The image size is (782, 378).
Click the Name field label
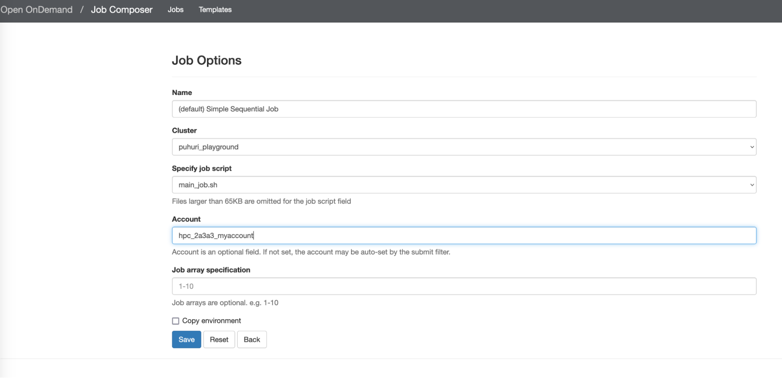tap(182, 93)
